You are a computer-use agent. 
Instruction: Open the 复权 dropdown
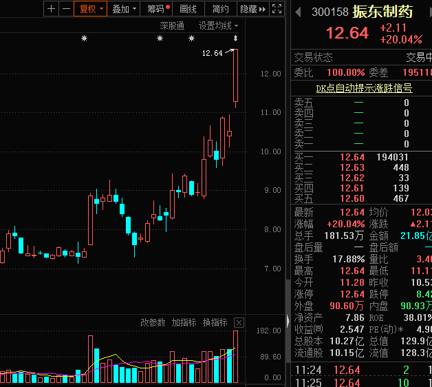click(91, 9)
